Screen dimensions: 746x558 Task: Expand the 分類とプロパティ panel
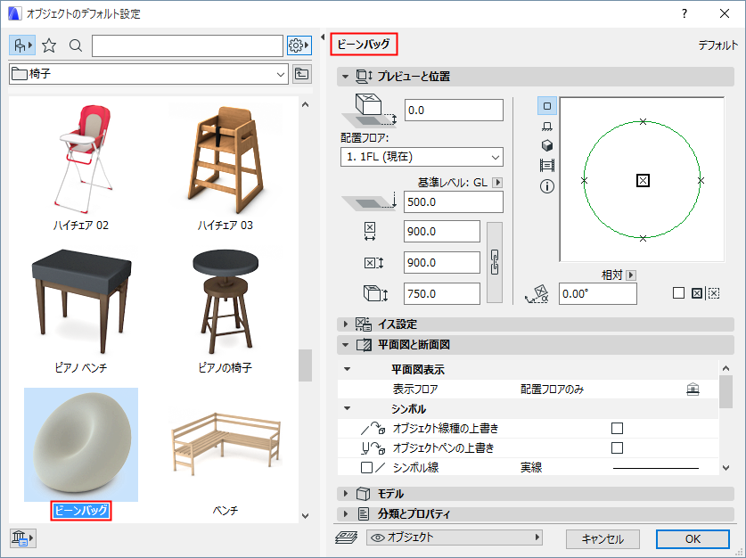coord(346,513)
